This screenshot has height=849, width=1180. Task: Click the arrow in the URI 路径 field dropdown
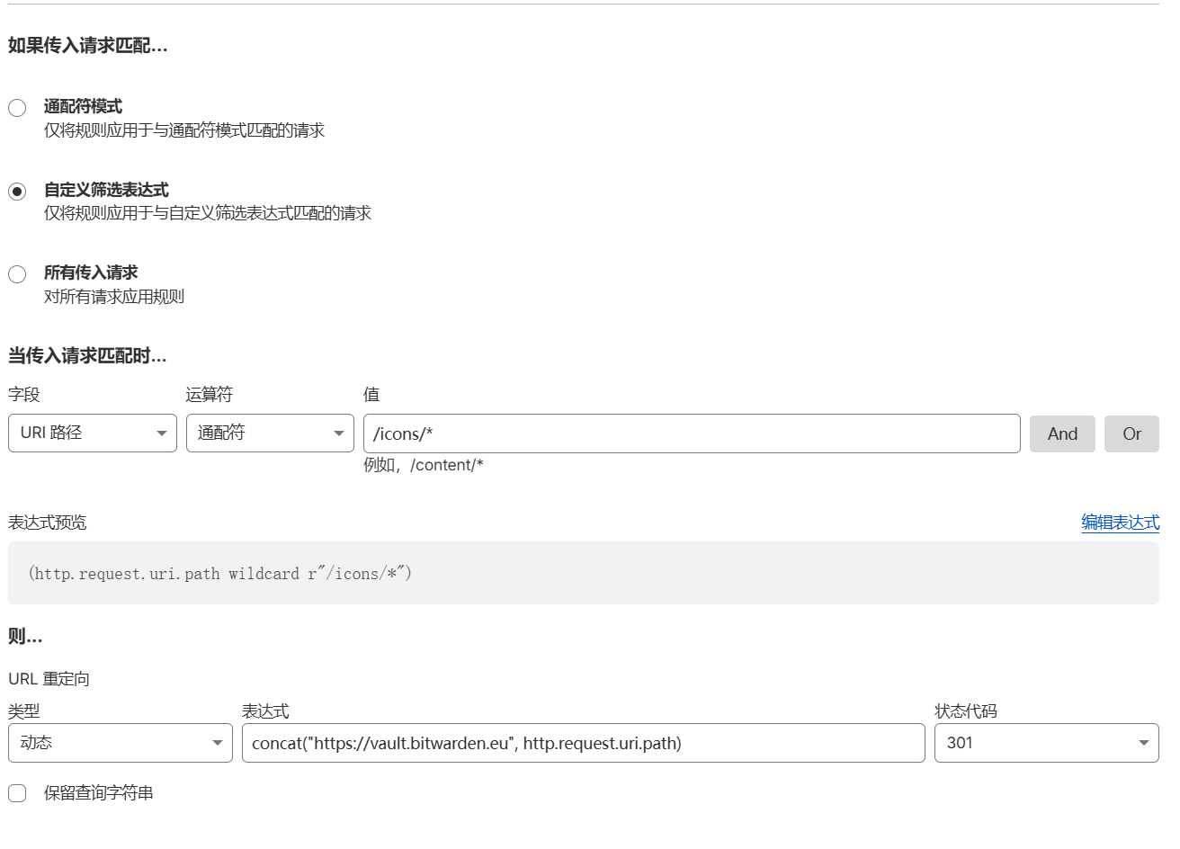tap(162, 433)
